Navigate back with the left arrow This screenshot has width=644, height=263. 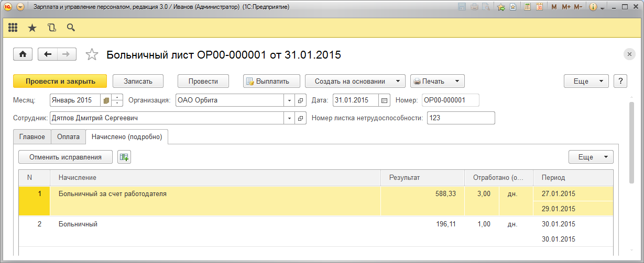48,54
